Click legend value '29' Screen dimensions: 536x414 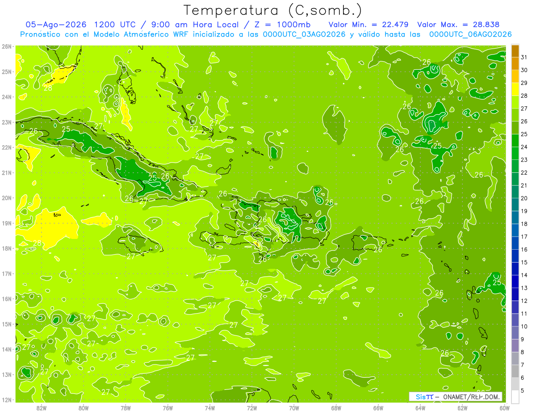click(x=524, y=83)
